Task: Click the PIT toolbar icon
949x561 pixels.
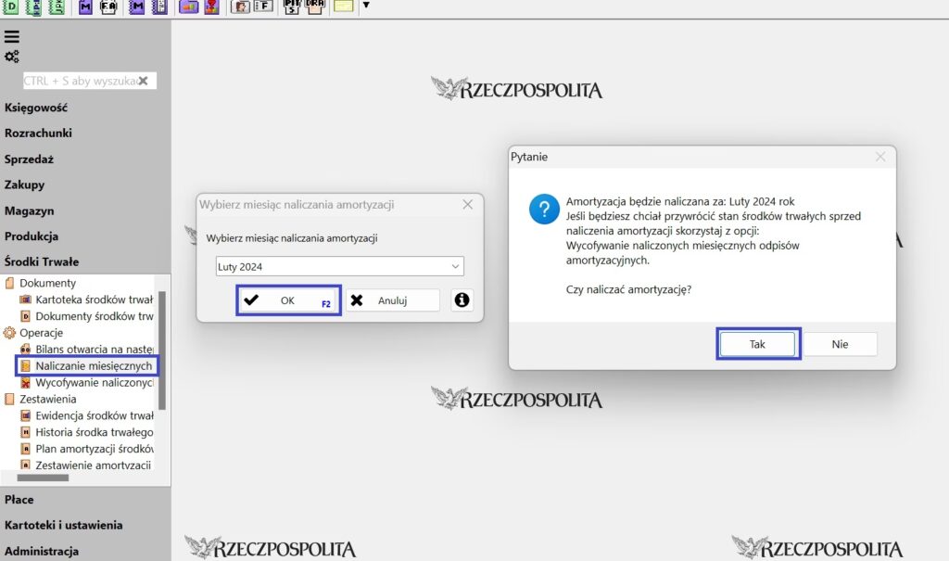Action: point(292,6)
